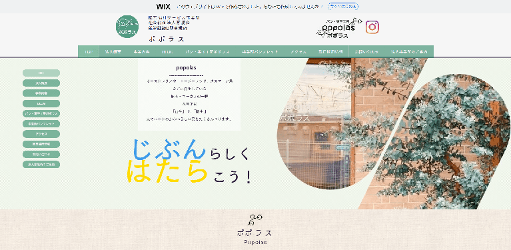The height and width of the screenshot is (250, 511).
Task: Open お問い合わせ in the green navigation bar
Action: click(x=366, y=52)
